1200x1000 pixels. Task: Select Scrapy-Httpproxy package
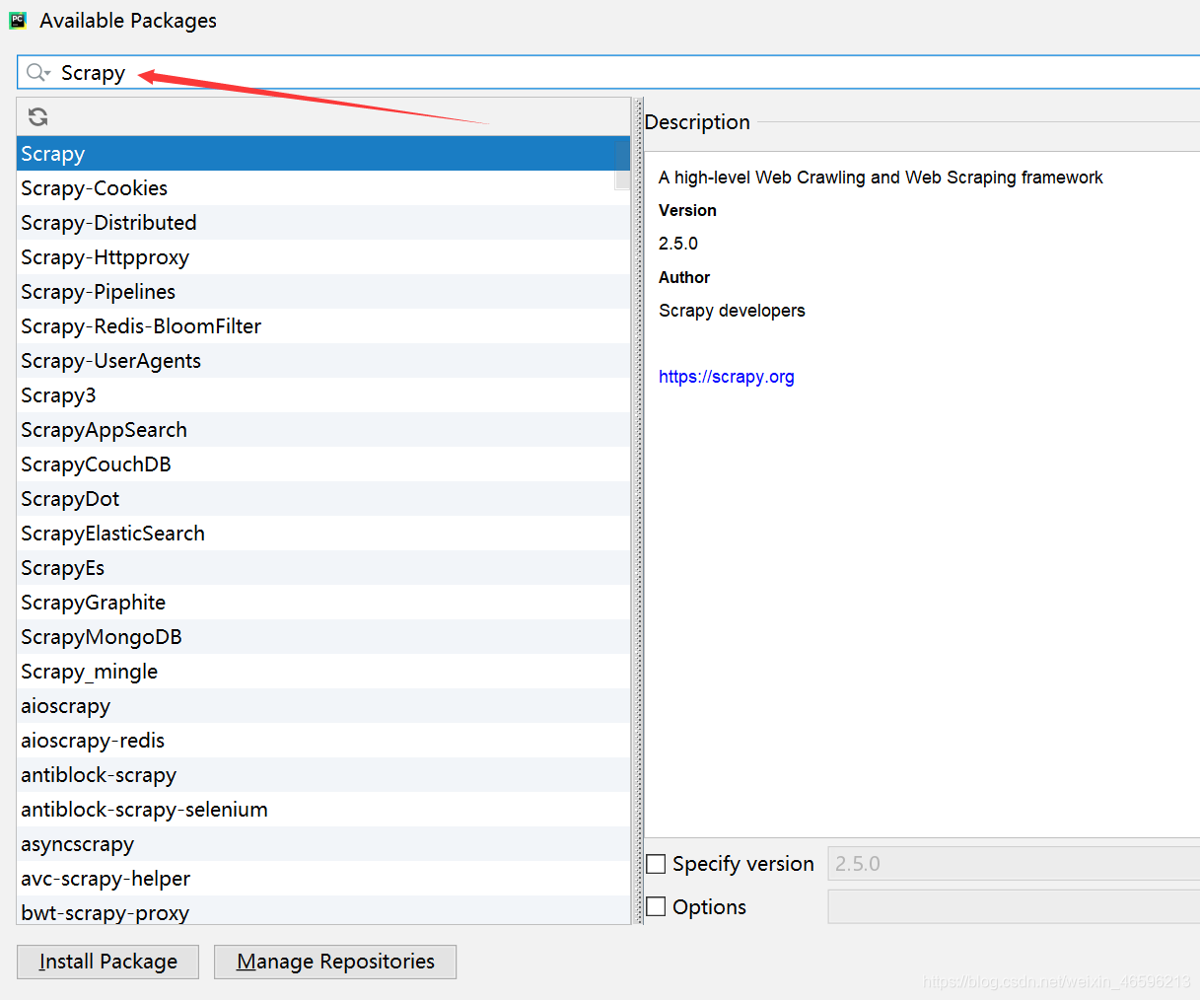click(323, 257)
